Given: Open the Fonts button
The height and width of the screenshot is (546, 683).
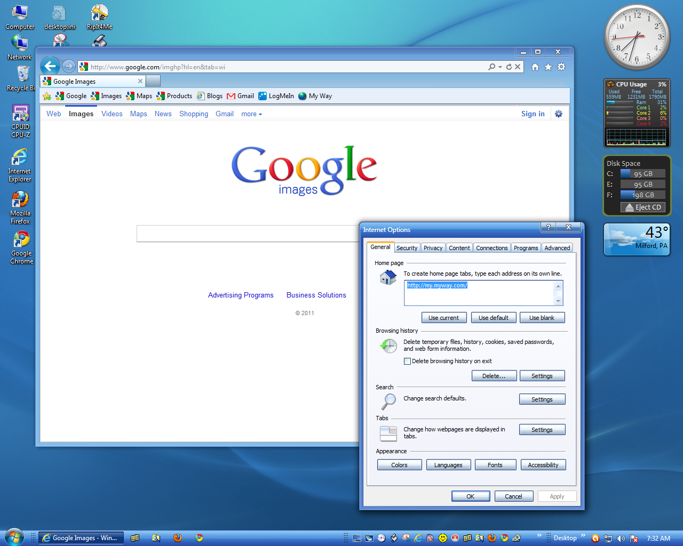Looking at the screenshot, I should coord(496,465).
